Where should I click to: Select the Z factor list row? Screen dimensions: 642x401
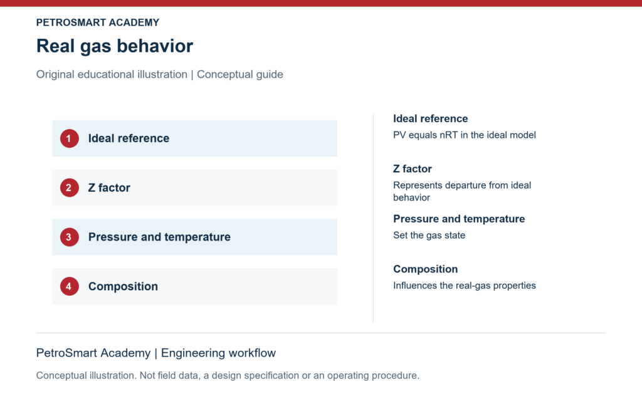click(x=194, y=188)
